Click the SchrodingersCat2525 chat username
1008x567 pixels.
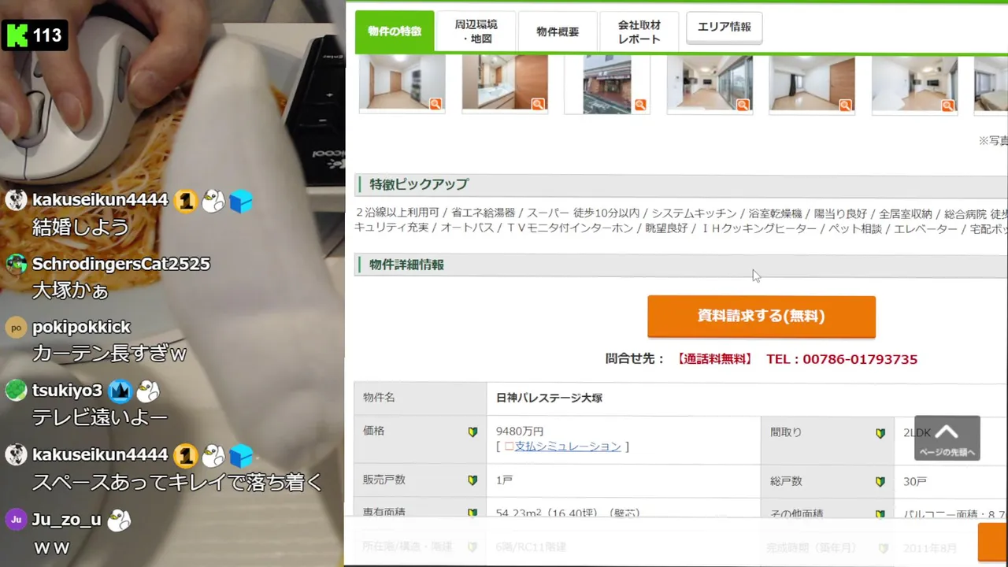(x=121, y=264)
